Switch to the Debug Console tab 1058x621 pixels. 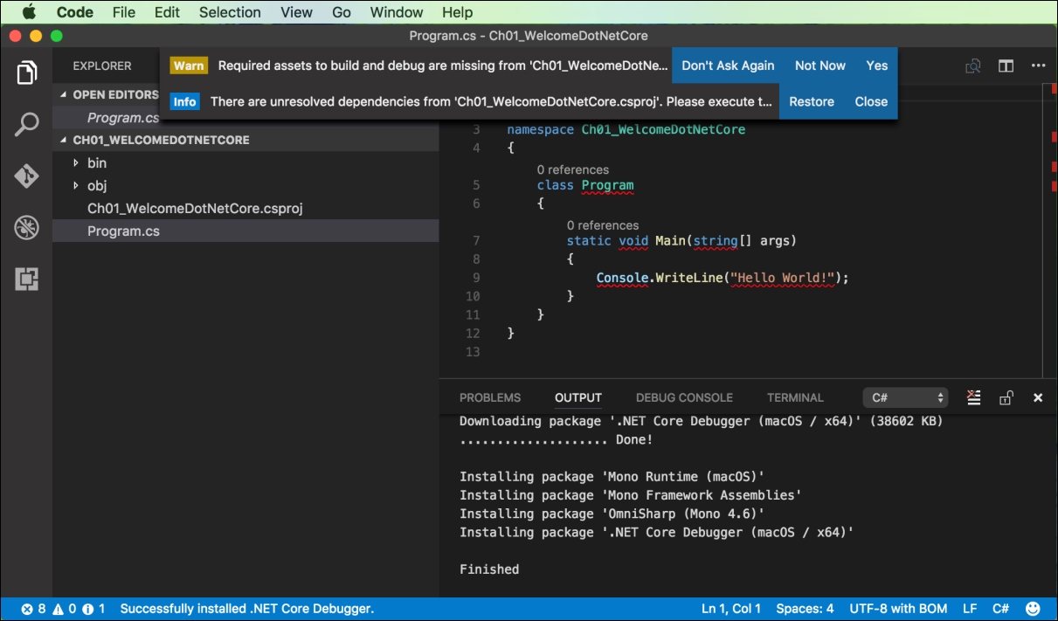tap(684, 397)
